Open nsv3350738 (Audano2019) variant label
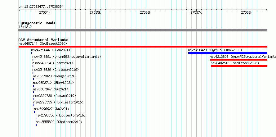This screenshot has width=276, height=137. click(x=55, y=96)
